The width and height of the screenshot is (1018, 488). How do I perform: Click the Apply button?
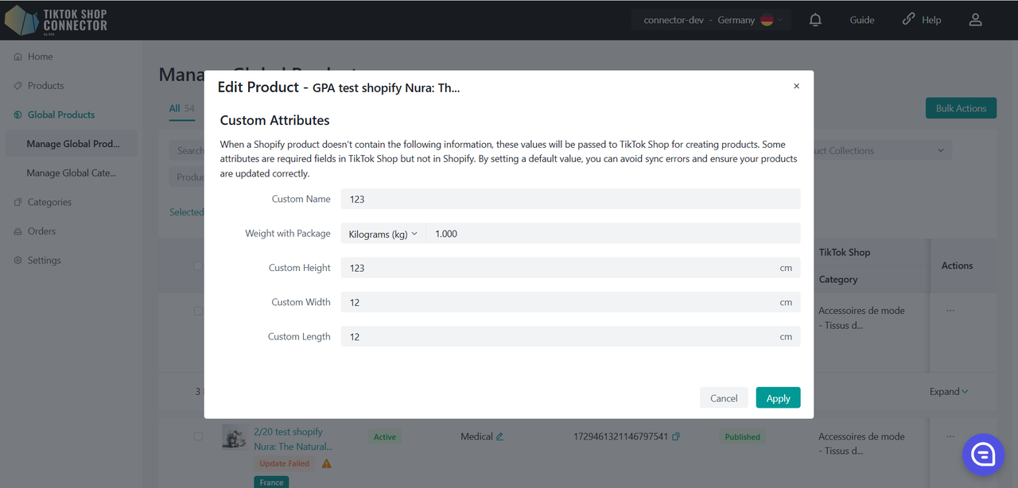[778, 398]
